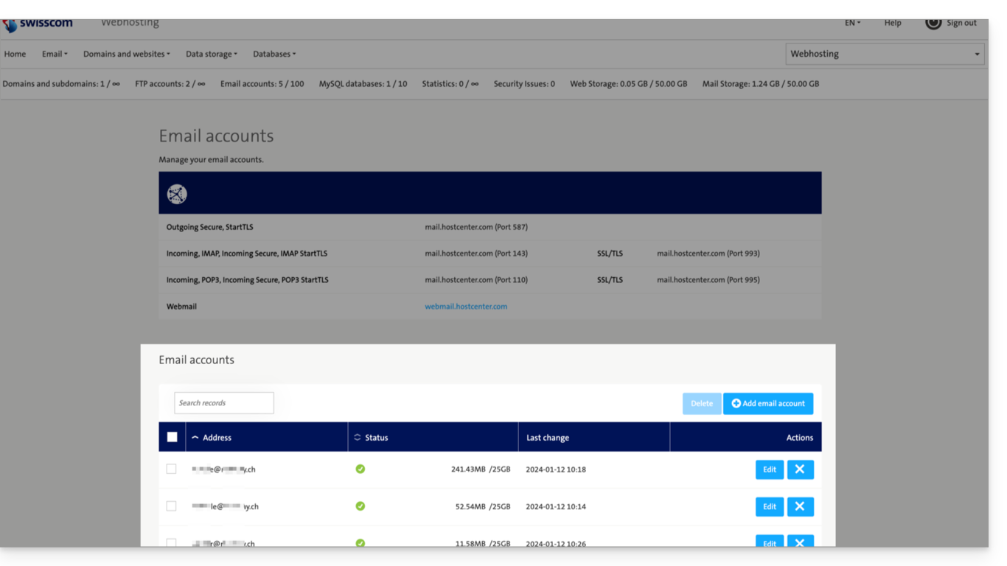
Task: Open the webmail.hostcenter.com link
Action: pos(466,306)
